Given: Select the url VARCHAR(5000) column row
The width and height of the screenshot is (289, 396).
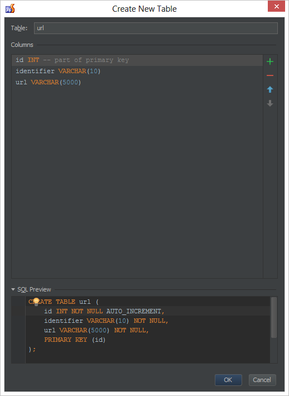Looking at the screenshot, I should (x=137, y=82).
